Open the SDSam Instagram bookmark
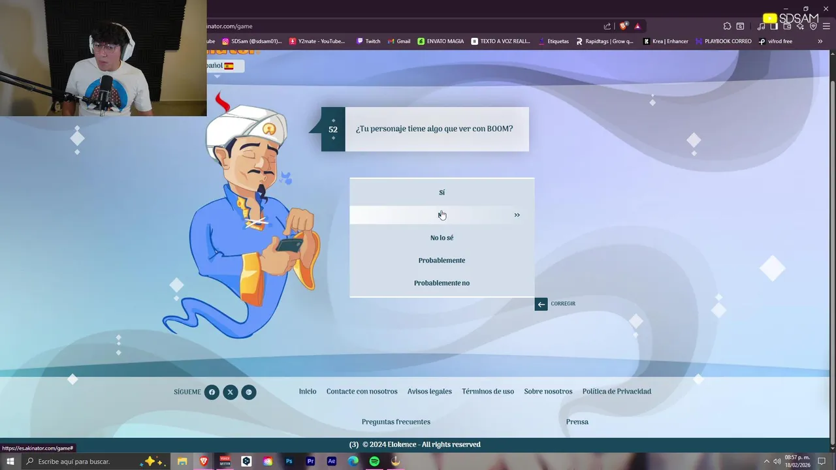836x470 pixels. pos(252,41)
